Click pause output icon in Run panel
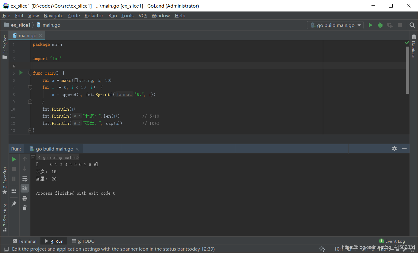Image resolution: width=418 pixels, height=253 pixels. coord(14,179)
